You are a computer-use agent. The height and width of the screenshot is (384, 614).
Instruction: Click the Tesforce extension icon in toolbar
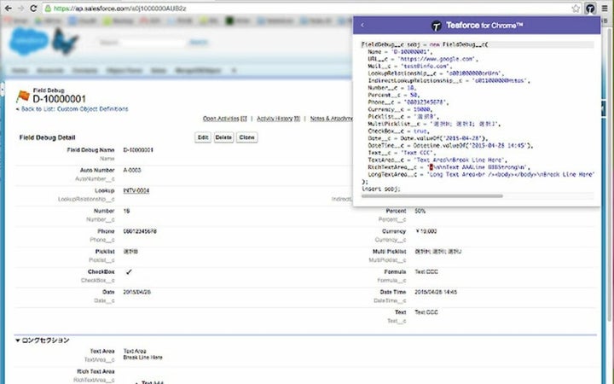point(589,7)
